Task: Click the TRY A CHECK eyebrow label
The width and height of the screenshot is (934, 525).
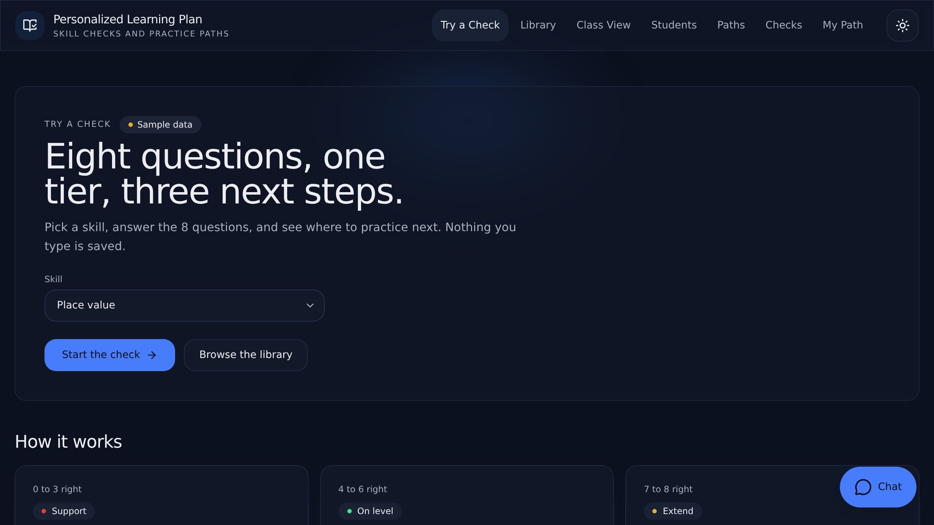Action: 77,124
